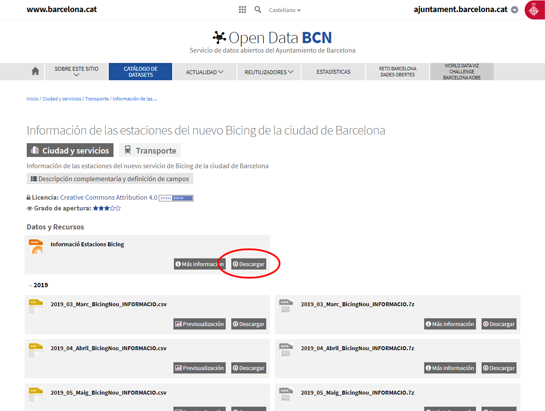Download 2019_04_Abril_BicingNou_INFORMACIO.7z
This screenshot has height=411, width=545.
click(499, 368)
